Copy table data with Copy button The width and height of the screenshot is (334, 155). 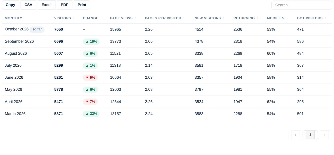tap(11, 5)
